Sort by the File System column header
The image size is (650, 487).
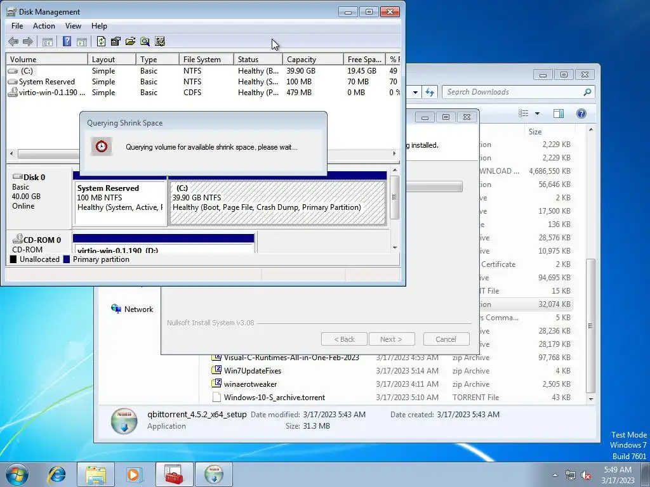[x=206, y=59]
